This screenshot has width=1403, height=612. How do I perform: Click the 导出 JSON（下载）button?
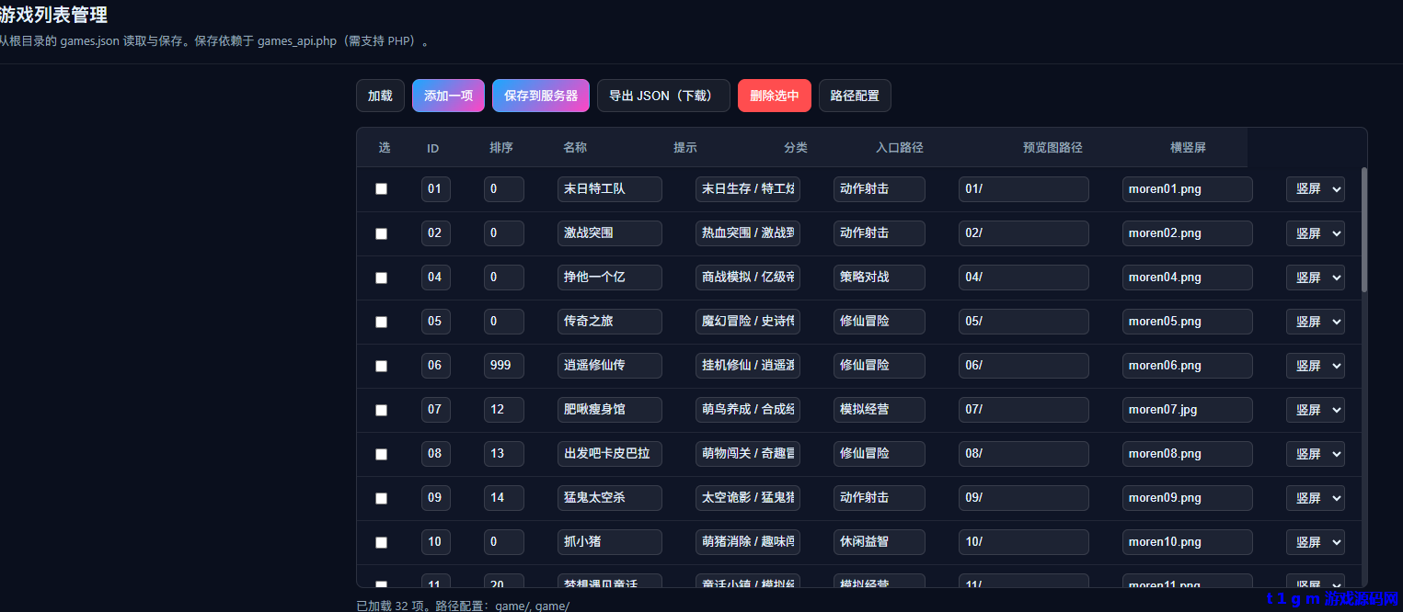click(x=663, y=96)
